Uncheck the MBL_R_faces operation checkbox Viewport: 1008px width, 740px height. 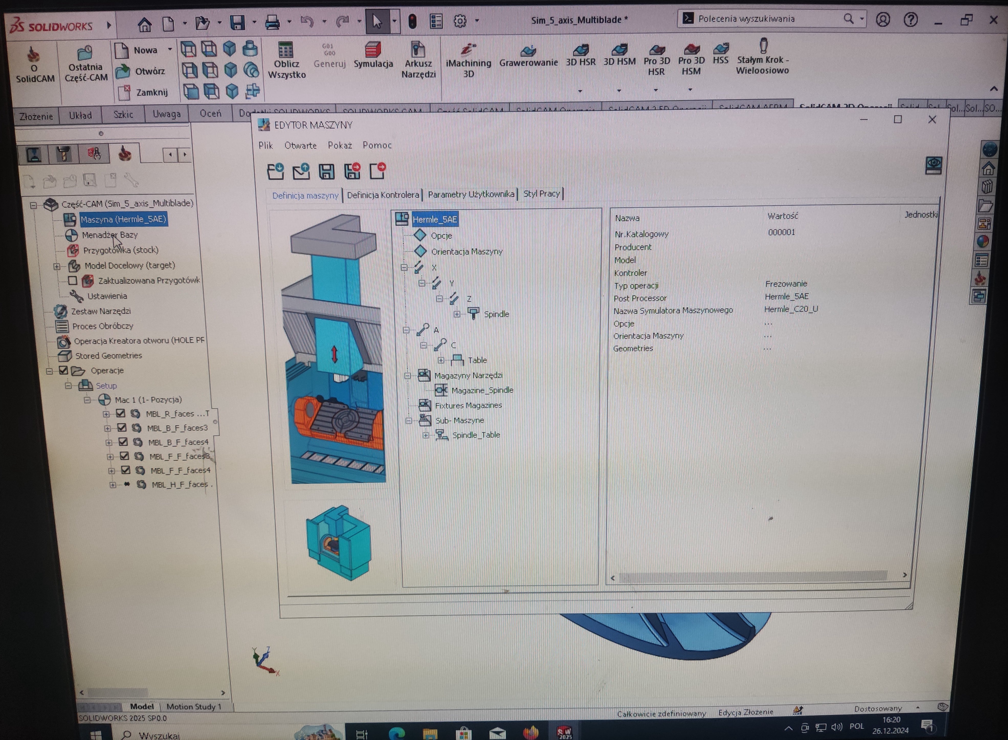pos(120,413)
